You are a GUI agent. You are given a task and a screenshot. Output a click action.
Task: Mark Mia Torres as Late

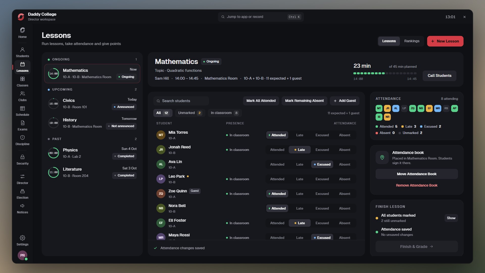point(300,135)
